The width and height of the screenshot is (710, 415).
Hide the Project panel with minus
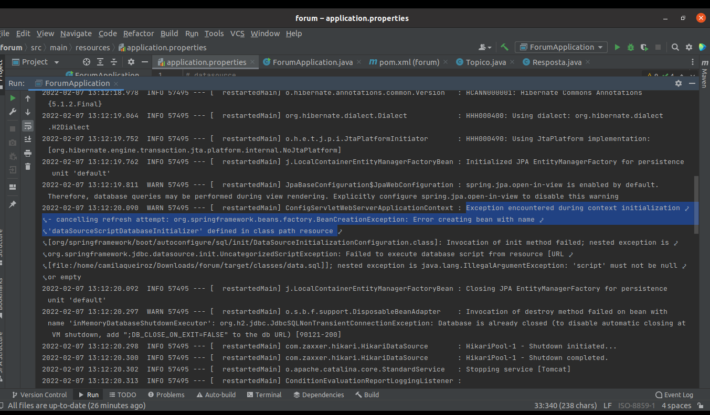(145, 62)
